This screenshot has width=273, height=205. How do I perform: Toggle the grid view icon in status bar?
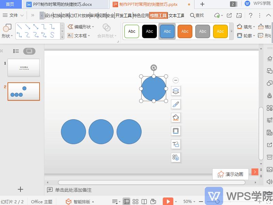point(135,201)
